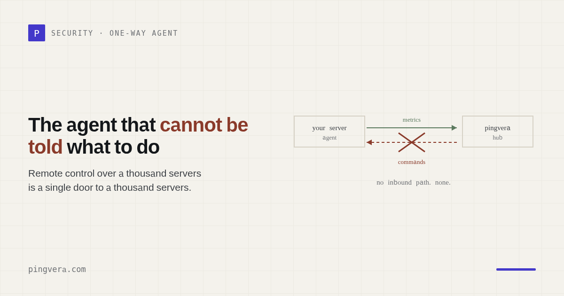
Task: Click the red X over commands arrow
Action: [x=412, y=142]
